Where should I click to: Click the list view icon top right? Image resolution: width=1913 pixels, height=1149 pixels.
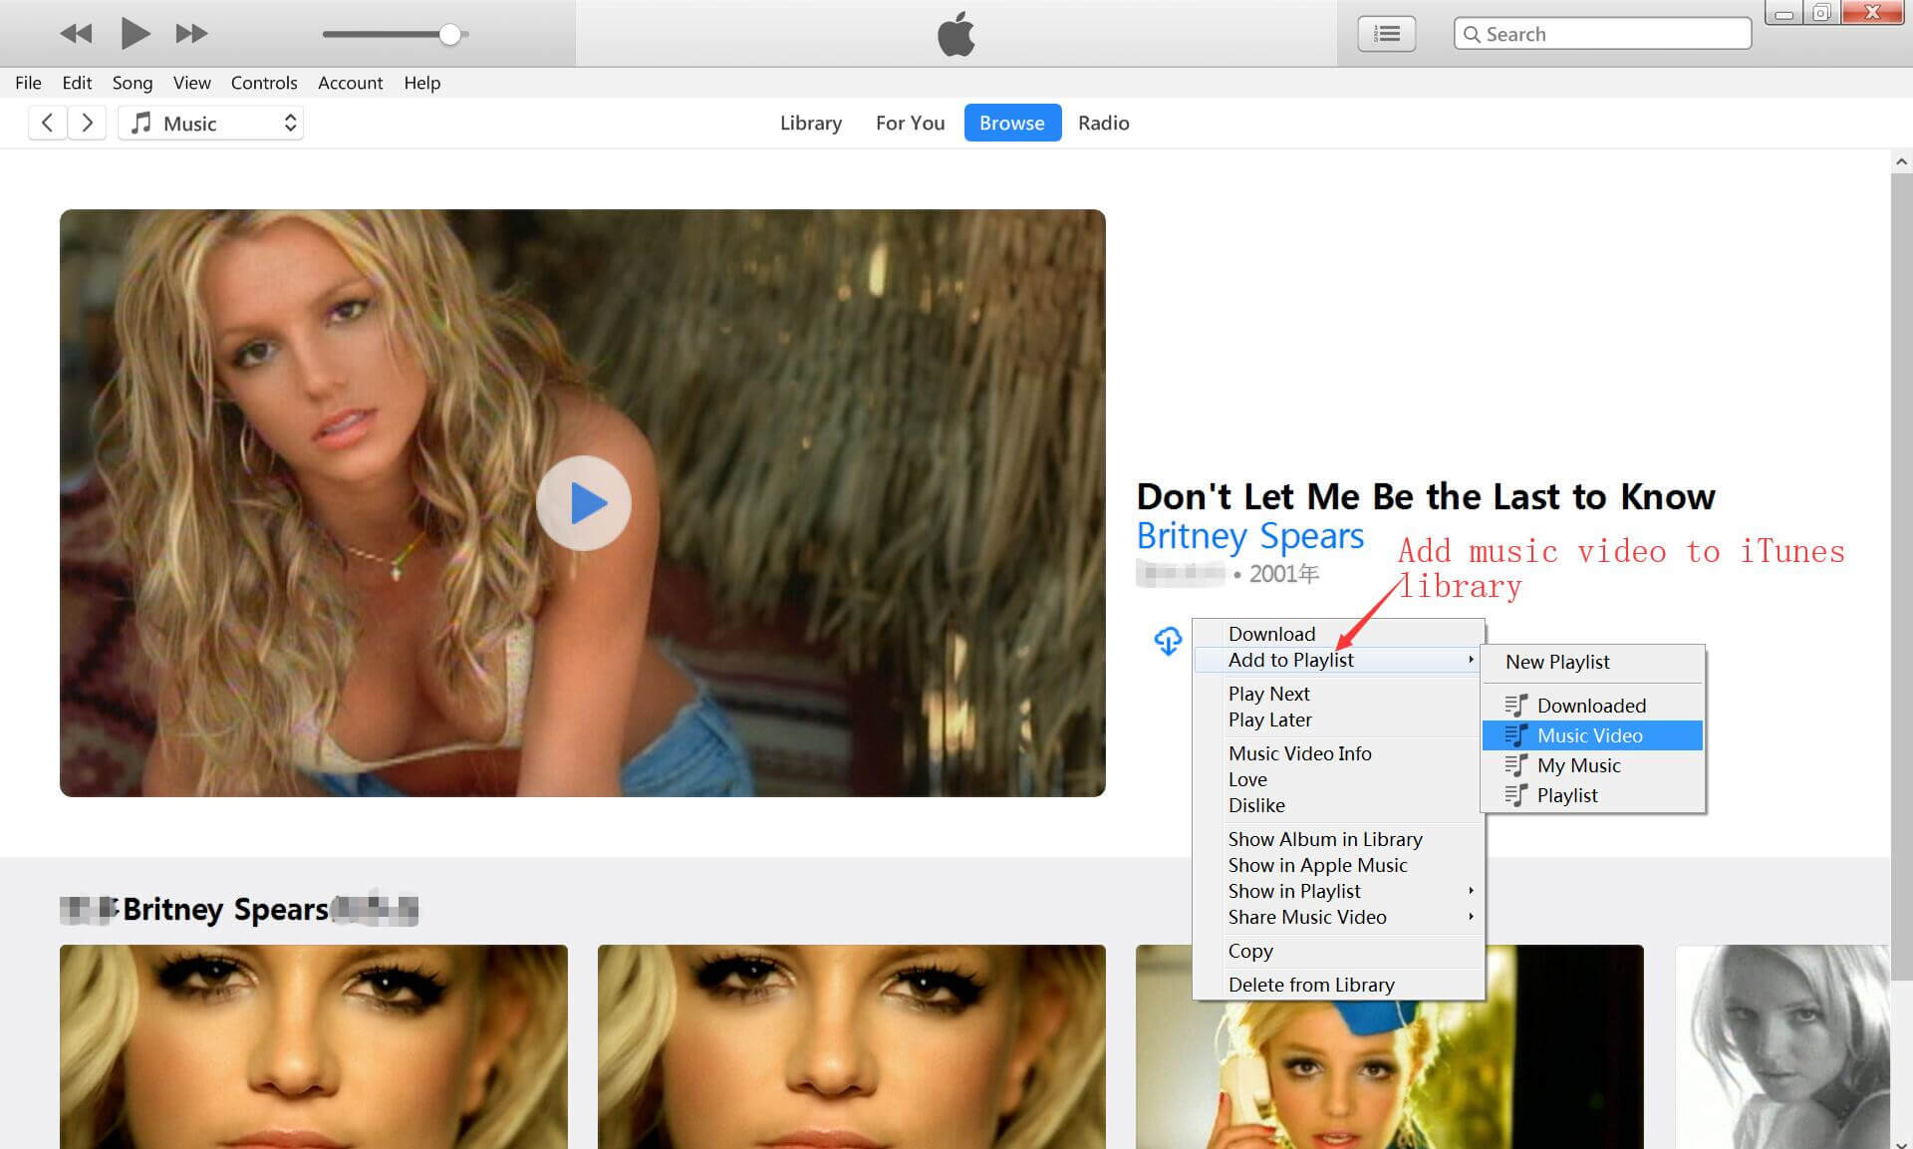(1390, 34)
